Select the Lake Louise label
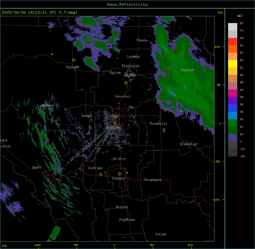 (5, 143)
